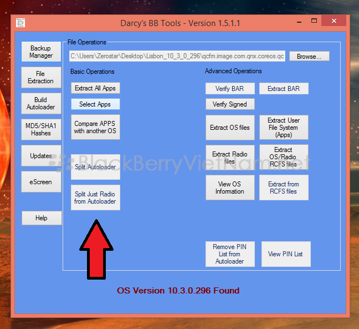This screenshot has width=359, height=329.
Task: Open the Build Autoloader section
Action: [41, 103]
